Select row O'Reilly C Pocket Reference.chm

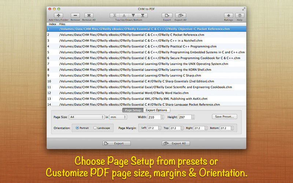[x=146, y=35]
